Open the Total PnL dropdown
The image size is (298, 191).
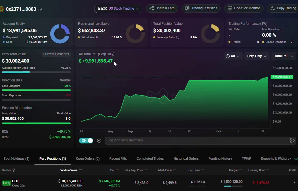click(284, 56)
